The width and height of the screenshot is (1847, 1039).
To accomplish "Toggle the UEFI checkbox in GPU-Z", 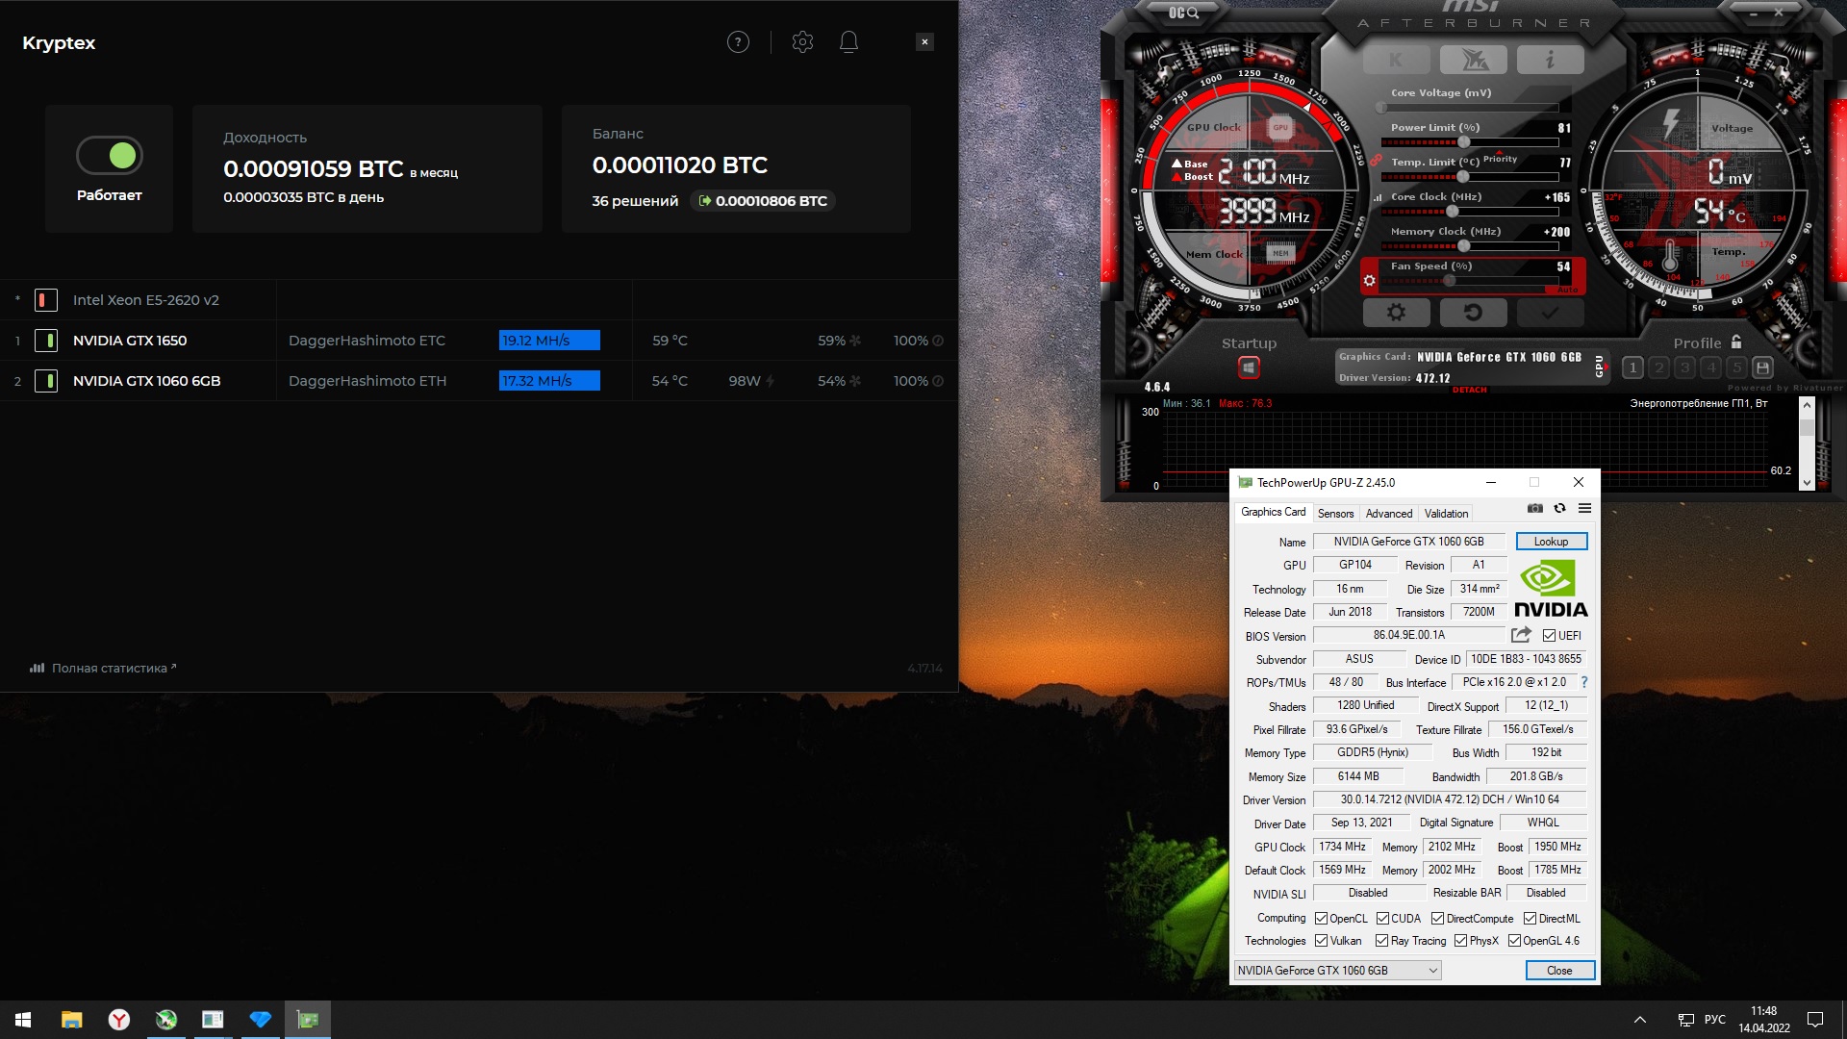I will point(1549,635).
